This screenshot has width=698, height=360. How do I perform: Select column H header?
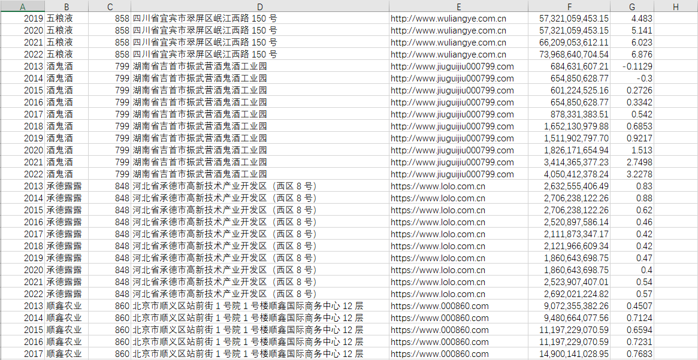pos(676,6)
